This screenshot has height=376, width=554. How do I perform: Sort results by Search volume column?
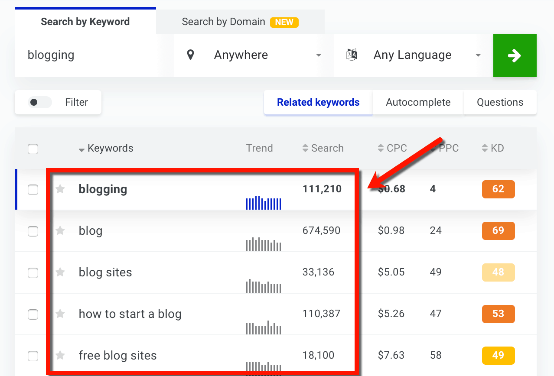[323, 148]
